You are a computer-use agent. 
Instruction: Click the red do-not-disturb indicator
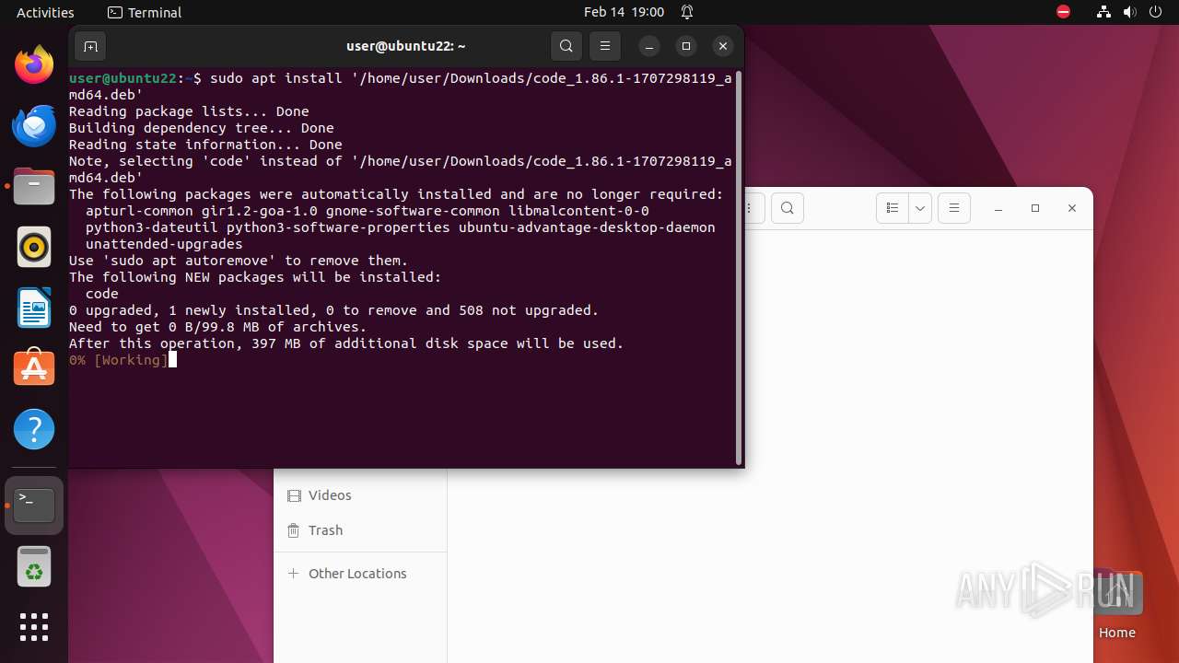(1063, 12)
